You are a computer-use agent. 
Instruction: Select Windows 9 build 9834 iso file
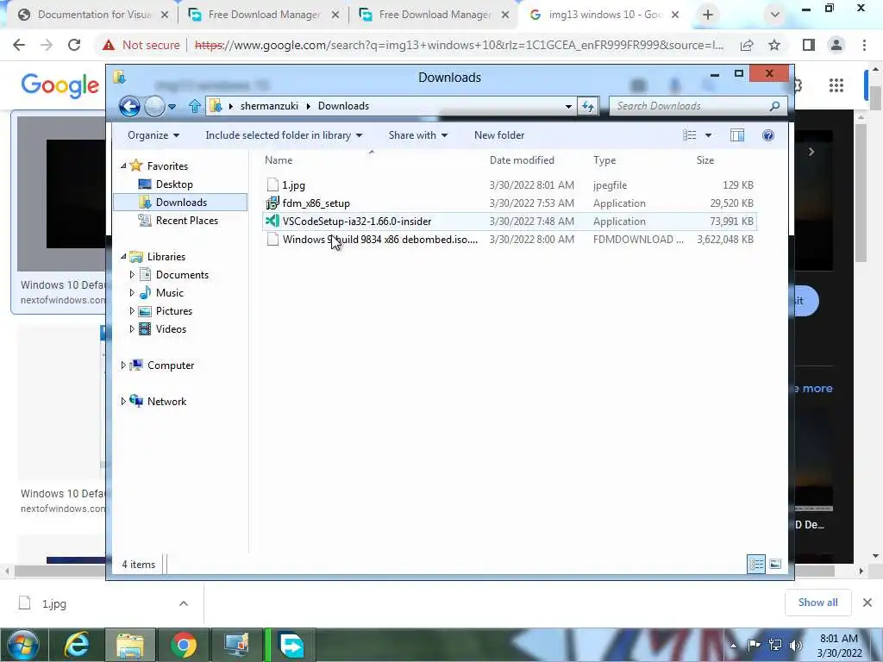(x=509, y=240)
